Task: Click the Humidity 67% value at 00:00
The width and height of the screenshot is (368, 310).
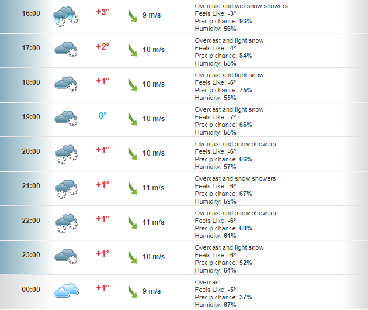Action: 216,305
